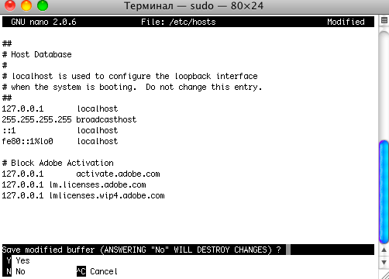Image resolution: width=389 pixels, height=279 pixels.
Task: Click the scrollbar down arrow
Action: pyautogui.click(x=384, y=263)
